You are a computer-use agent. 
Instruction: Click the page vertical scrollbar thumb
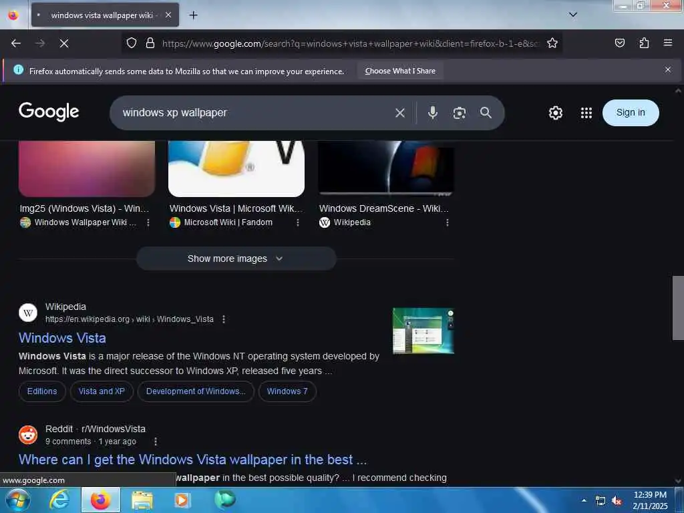(677, 307)
